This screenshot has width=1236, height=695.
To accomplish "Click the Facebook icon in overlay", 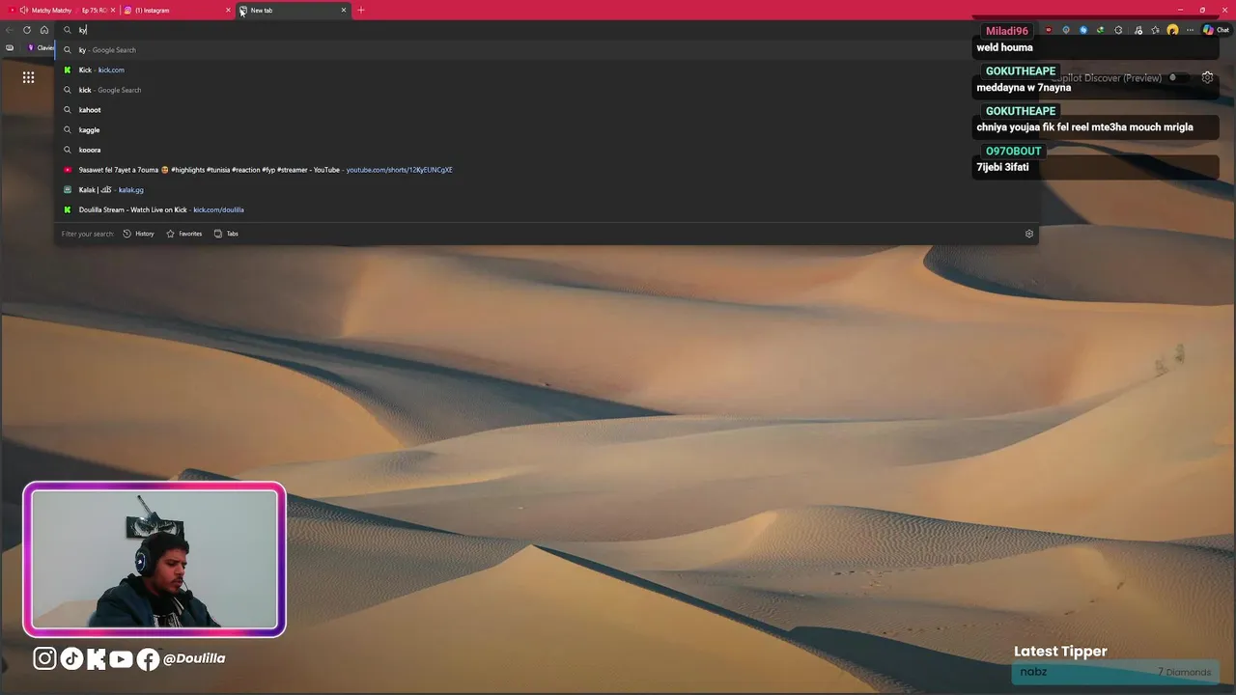I will [148, 659].
